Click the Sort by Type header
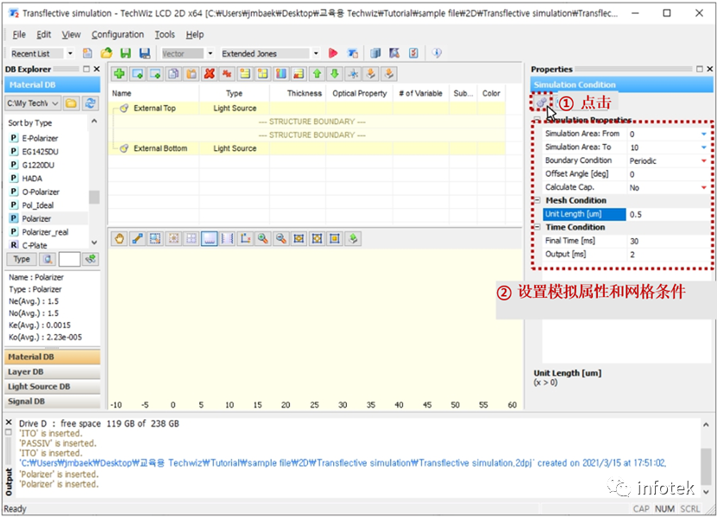 (x=30, y=123)
